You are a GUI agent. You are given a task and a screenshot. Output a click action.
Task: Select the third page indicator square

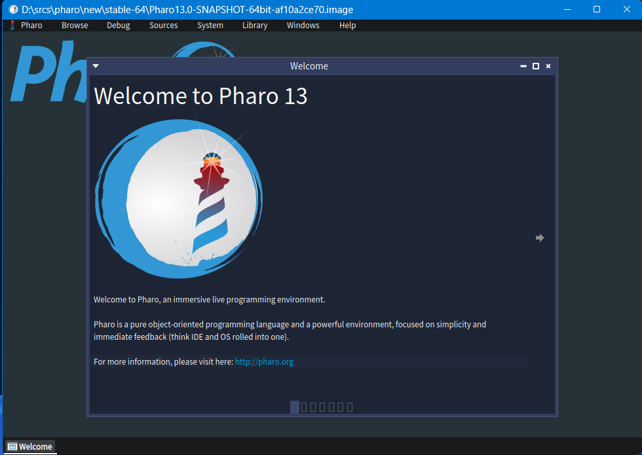click(x=312, y=407)
